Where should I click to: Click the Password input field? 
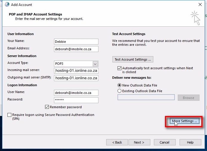[x=76, y=100]
